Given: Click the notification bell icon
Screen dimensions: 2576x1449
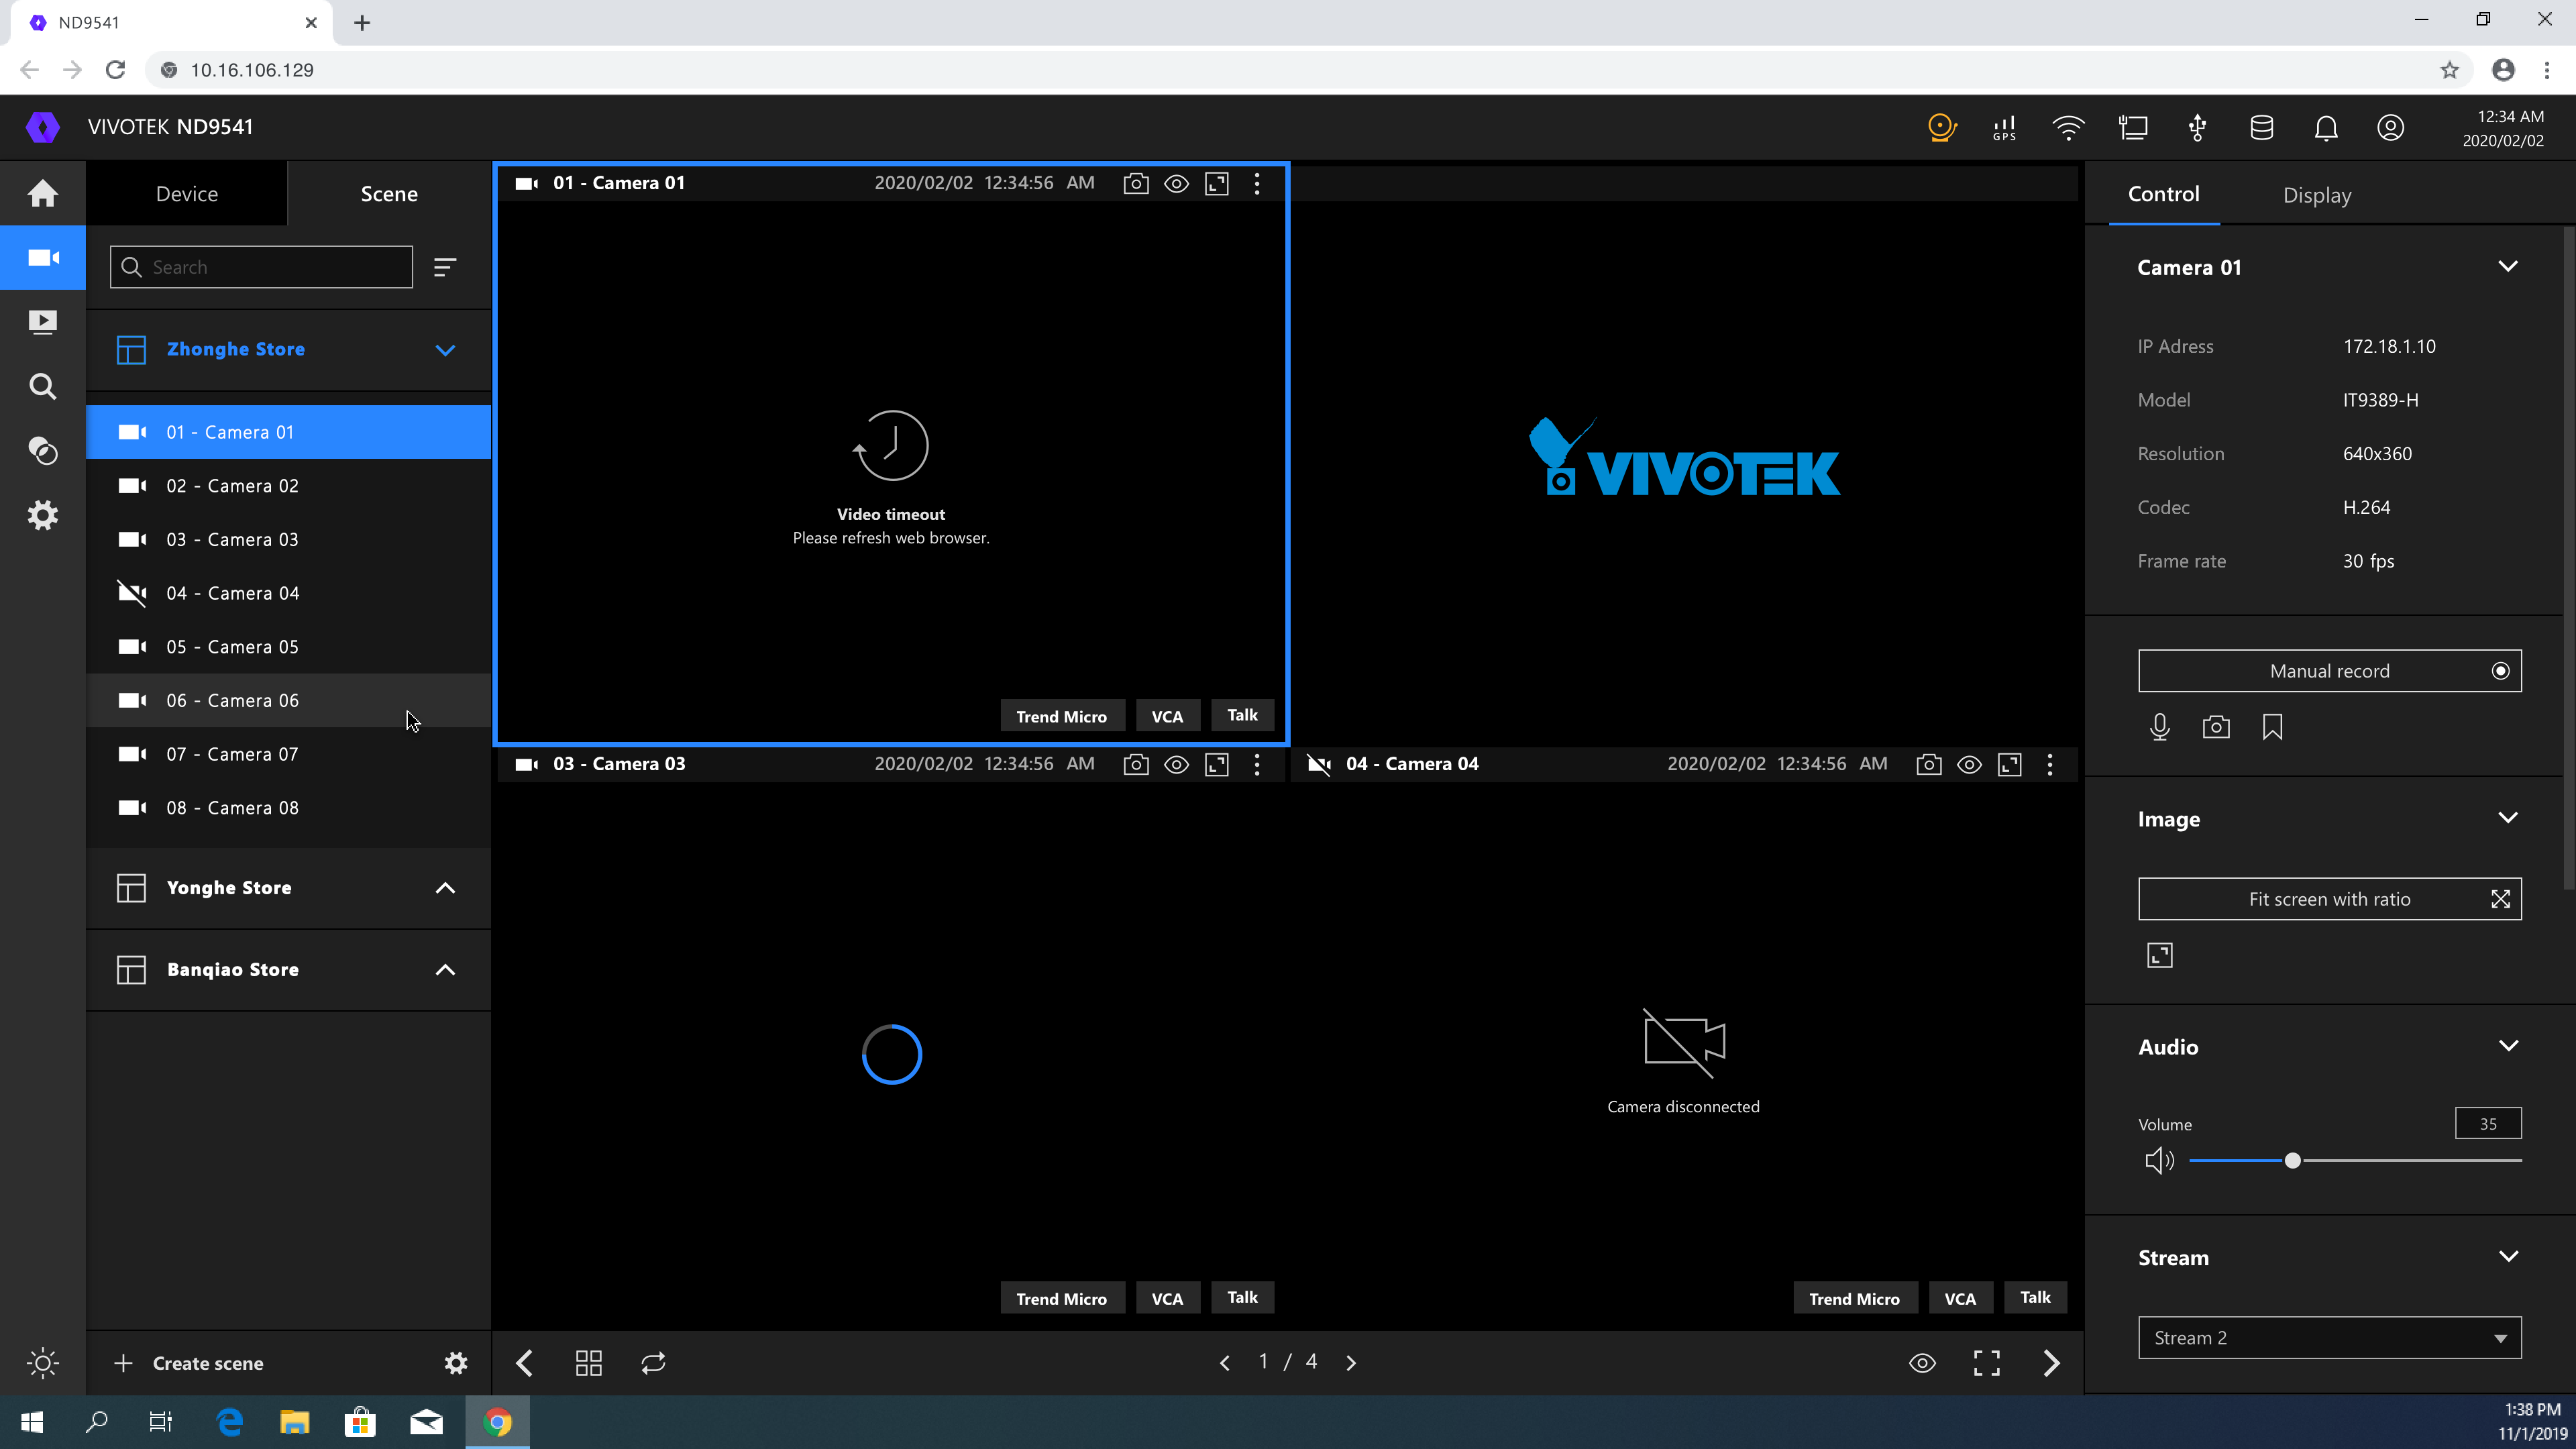Looking at the screenshot, I should point(2326,128).
